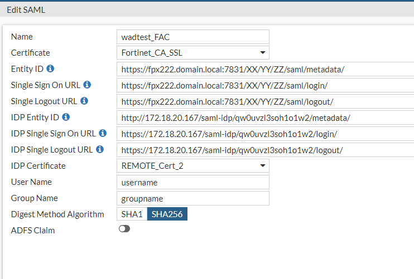
Task: Click the IDP Entity ID info icon
Action: [x=66, y=118]
